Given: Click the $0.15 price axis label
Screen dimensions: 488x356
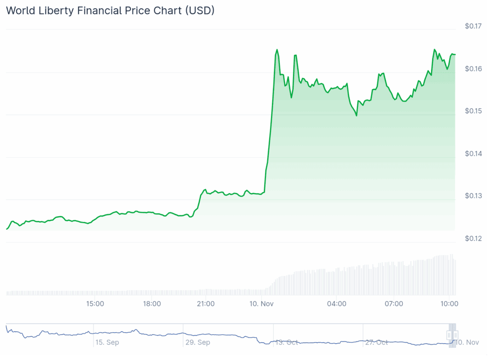Looking at the screenshot, I should [x=474, y=111].
